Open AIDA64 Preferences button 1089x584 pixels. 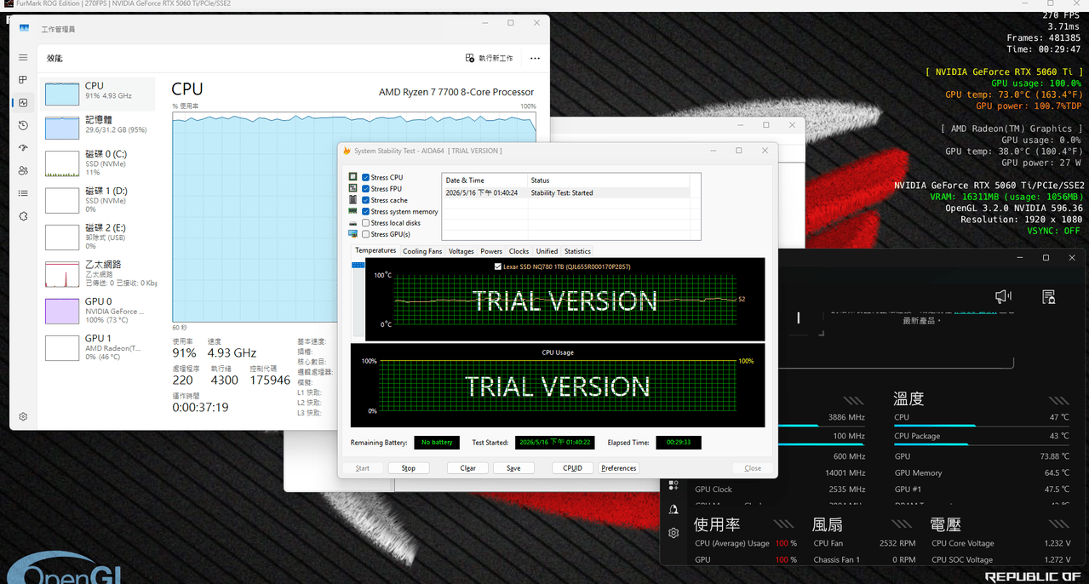pos(619,468)
